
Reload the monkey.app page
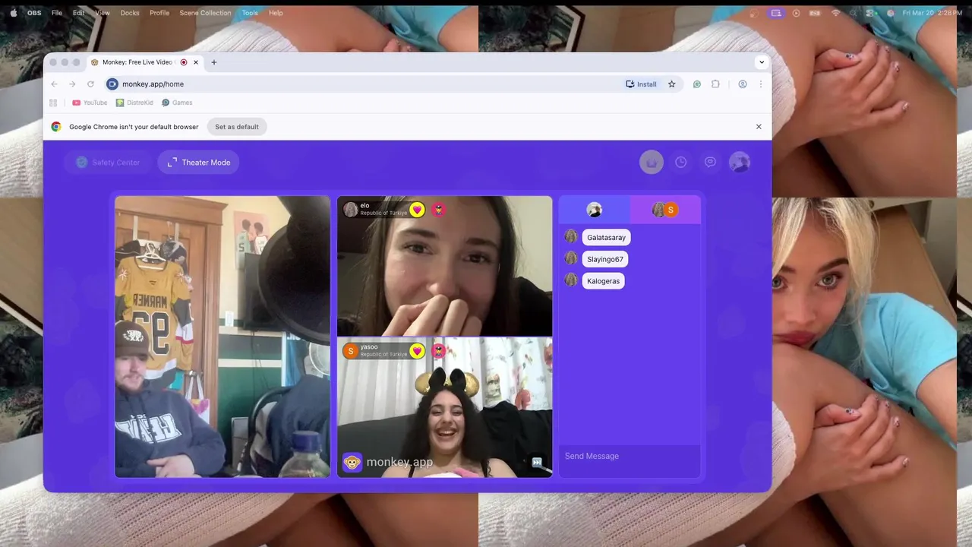point(90,84)
